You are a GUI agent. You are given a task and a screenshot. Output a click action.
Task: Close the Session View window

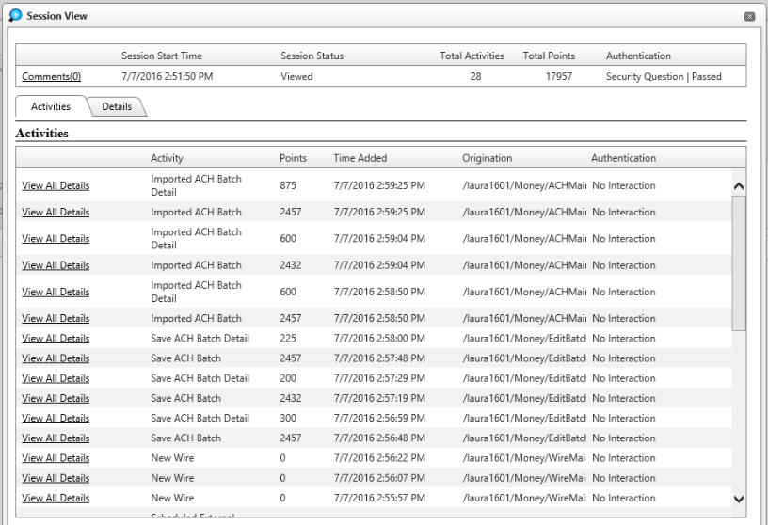(749, 17)
